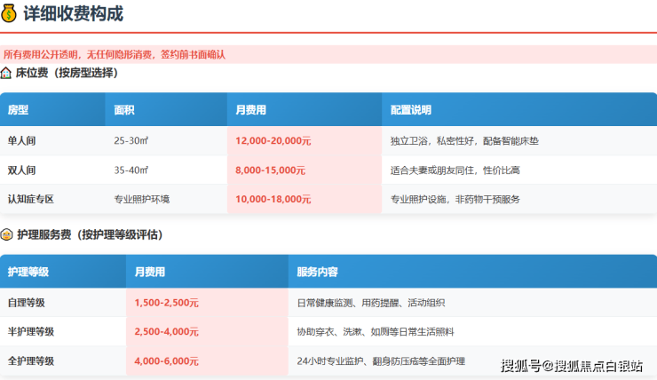Click the 房型 column header
Image resolution: width=657 pixels, height=380 pixels.
click(x=19, y=110)
